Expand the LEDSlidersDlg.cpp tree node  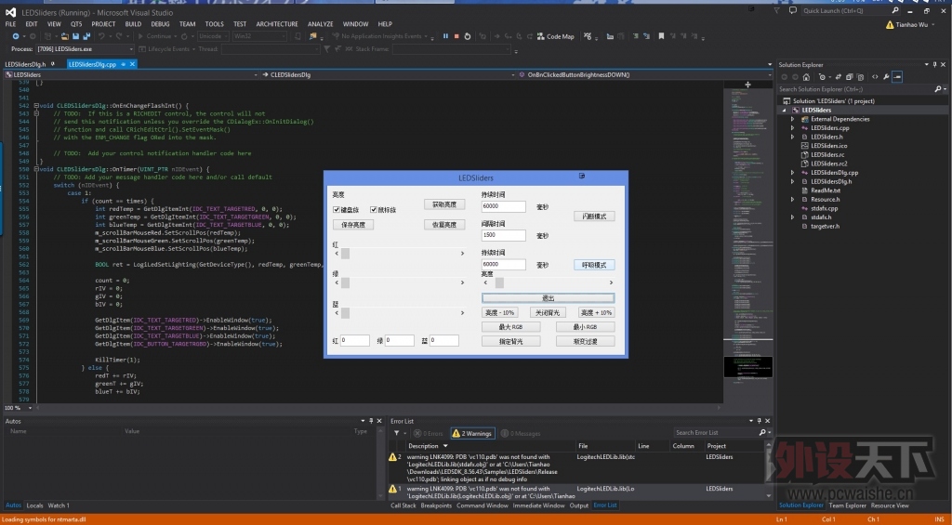[x=792, y=172]
